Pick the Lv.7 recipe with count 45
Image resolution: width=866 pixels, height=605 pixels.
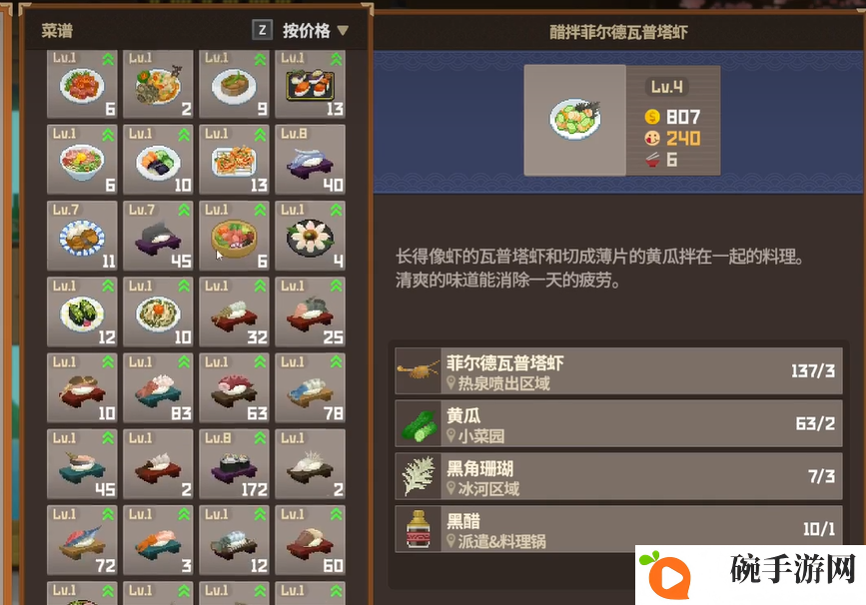(x=158, y=236)
